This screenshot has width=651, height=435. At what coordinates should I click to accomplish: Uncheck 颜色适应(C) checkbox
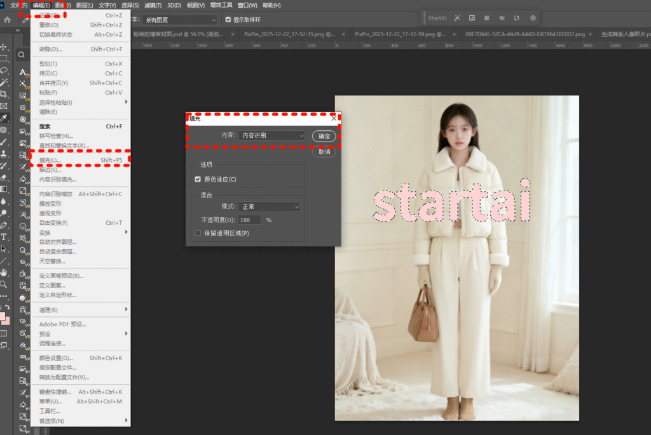(198, 180)
